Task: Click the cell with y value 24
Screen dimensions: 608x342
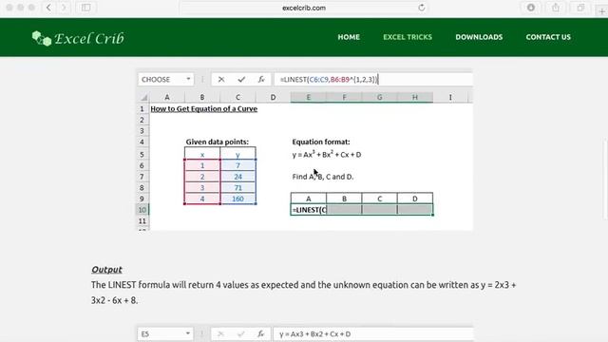Action: 237,177
